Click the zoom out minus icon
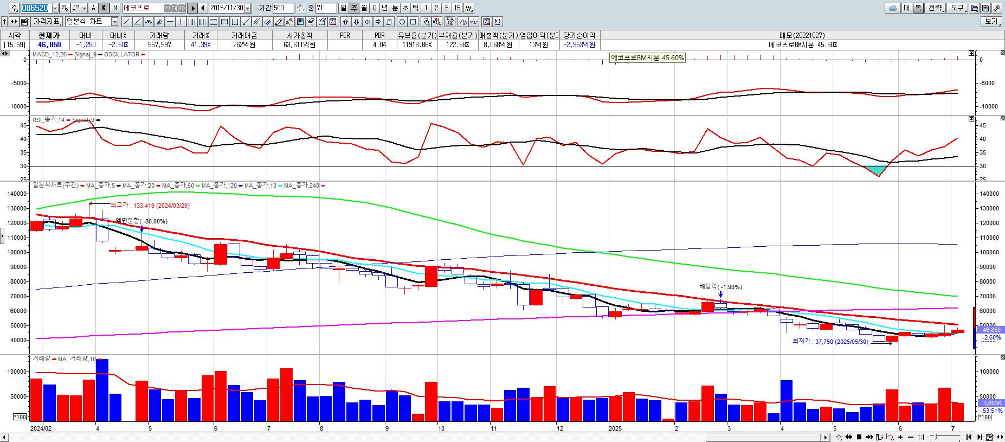 [910, 437]
